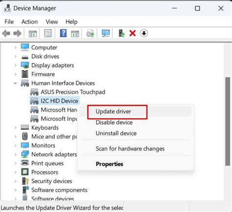Click the Device Manager title bar icon
The width and height of the screenshot is (232, 212).
(x=7, y=8)
